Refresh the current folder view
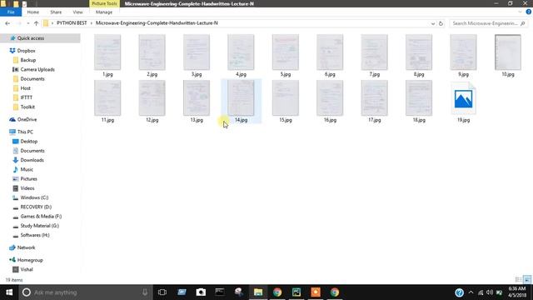The image size is (533, 300). point(441,23)
